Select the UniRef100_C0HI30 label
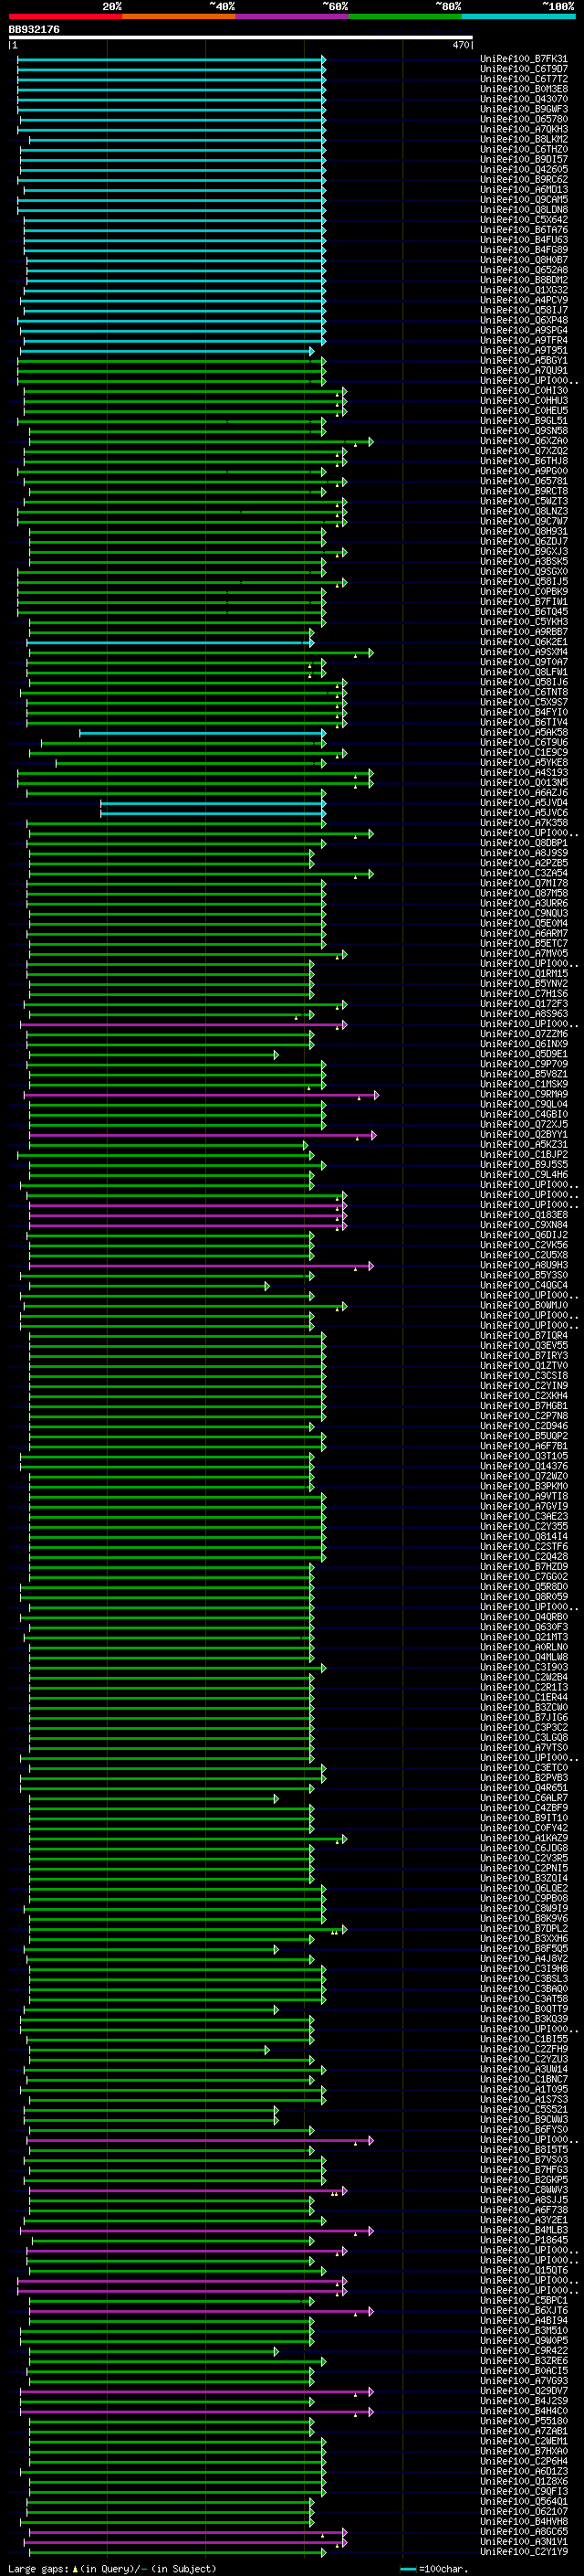Image resolution: width=584 pixels, height=2576 pixels. [524, 391]
